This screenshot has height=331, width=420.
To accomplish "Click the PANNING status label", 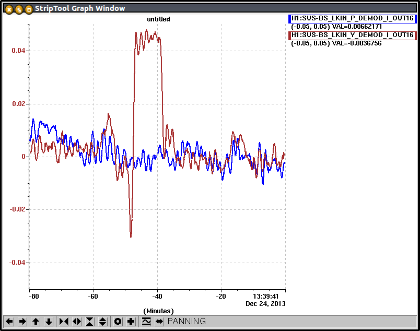I will 186,321.
